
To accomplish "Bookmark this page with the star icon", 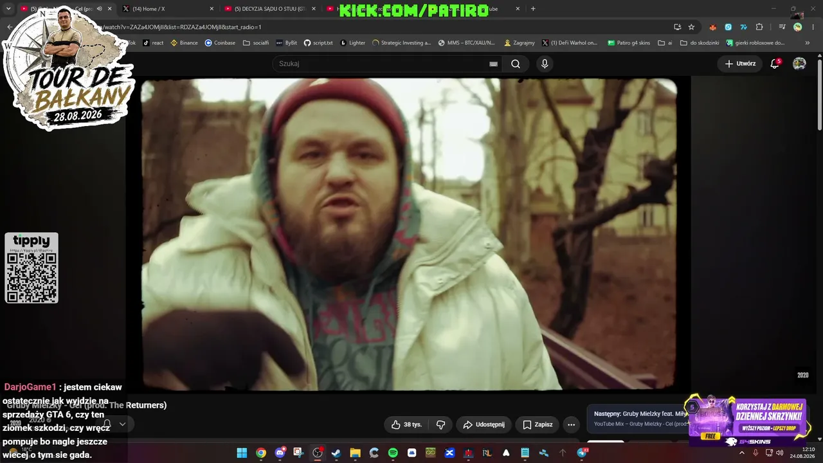I will (691, 27).
